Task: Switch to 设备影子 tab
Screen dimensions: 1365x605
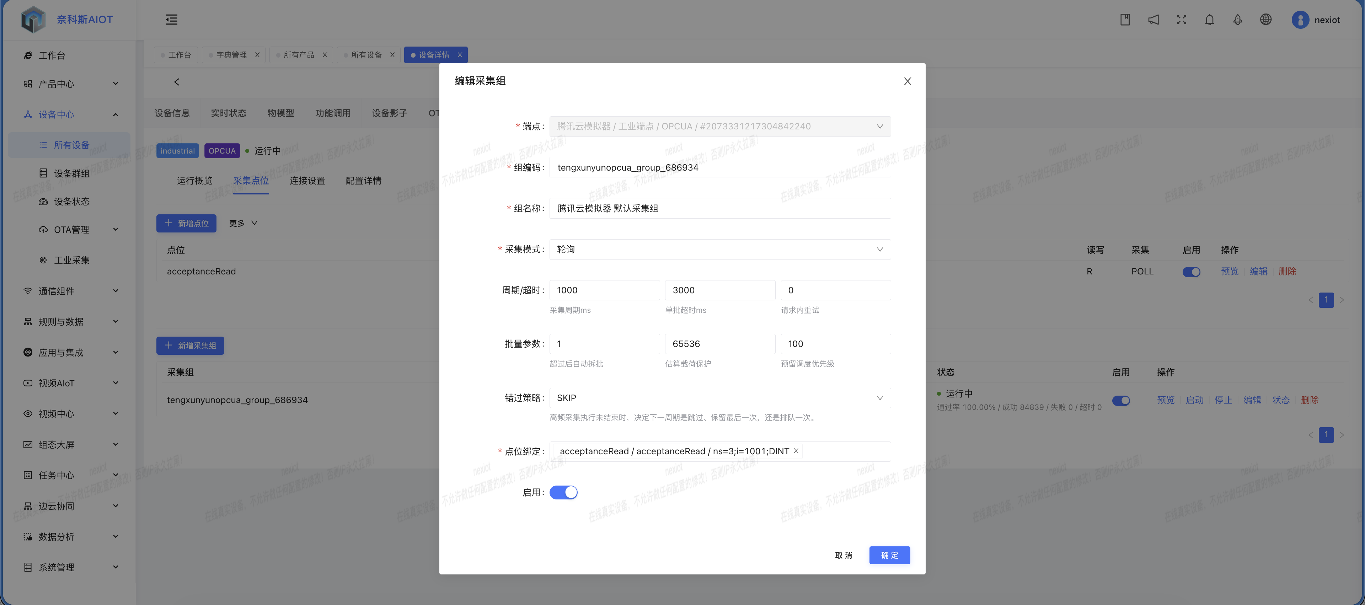Action: 390,113
